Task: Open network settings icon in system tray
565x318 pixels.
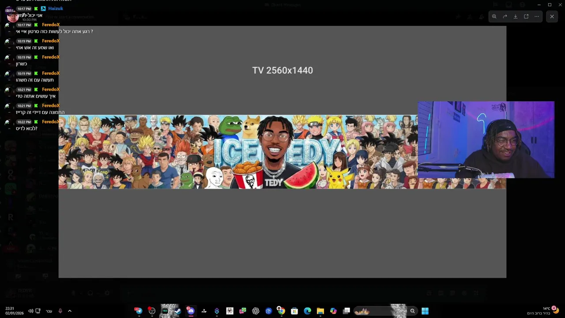Action: (38, 311)
